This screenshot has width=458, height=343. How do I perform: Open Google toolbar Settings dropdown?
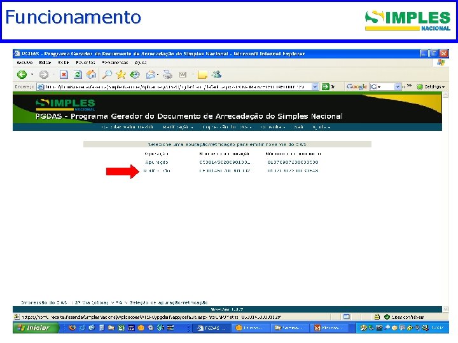431,86
